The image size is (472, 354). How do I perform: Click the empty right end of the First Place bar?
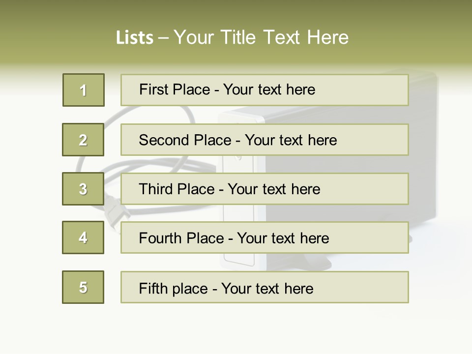[x=374, y=90]
